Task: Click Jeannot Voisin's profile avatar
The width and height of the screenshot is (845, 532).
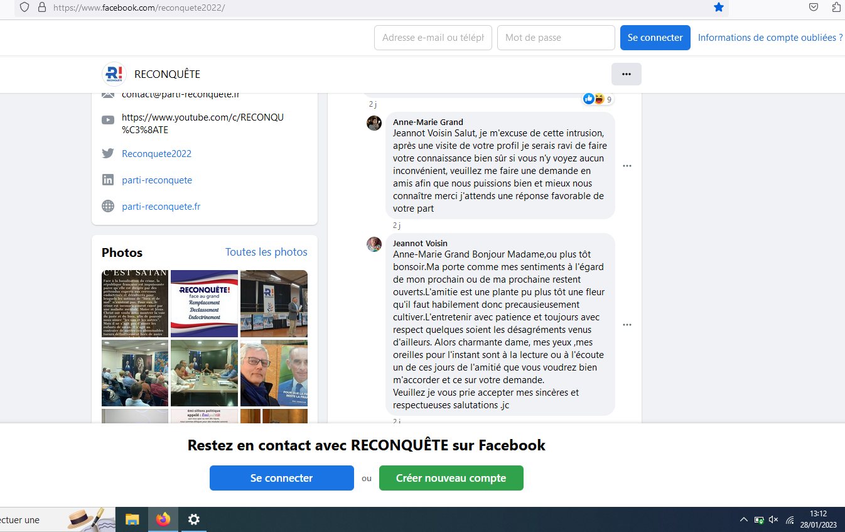Action: 374,244
